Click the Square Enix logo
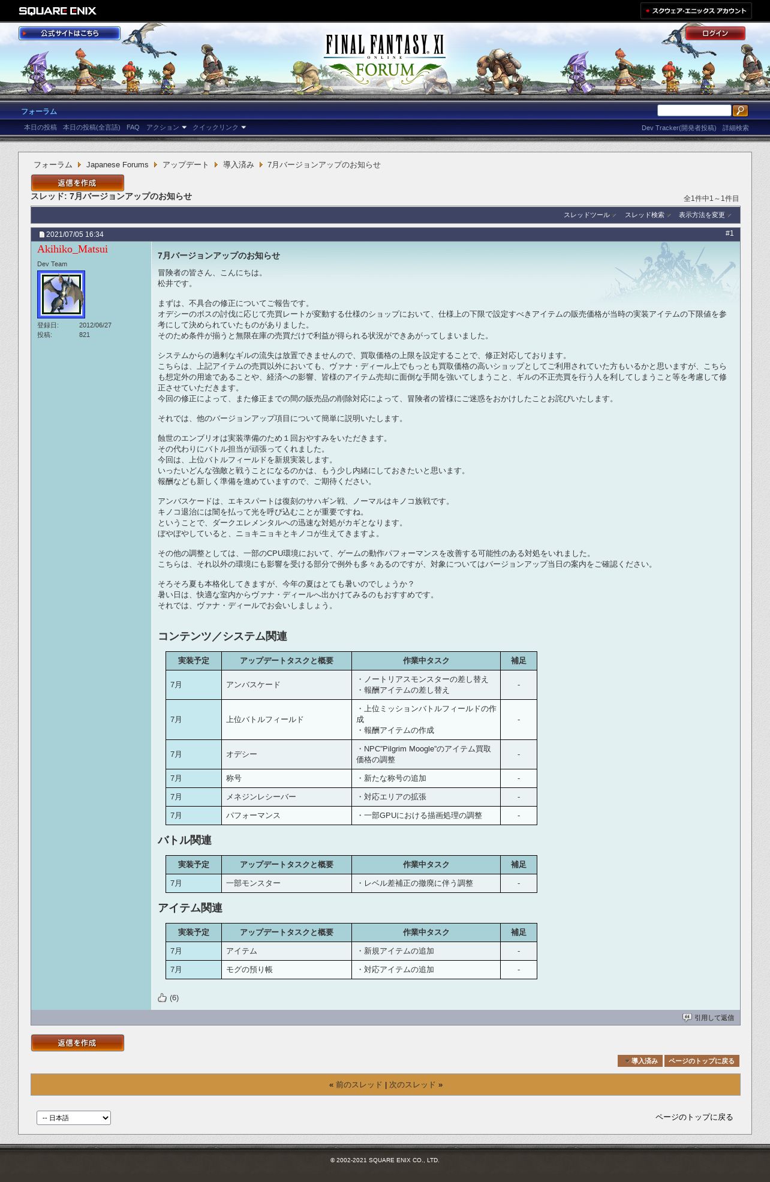The width and height of the screenshot is (770, 1182). [x=58, y=11]
